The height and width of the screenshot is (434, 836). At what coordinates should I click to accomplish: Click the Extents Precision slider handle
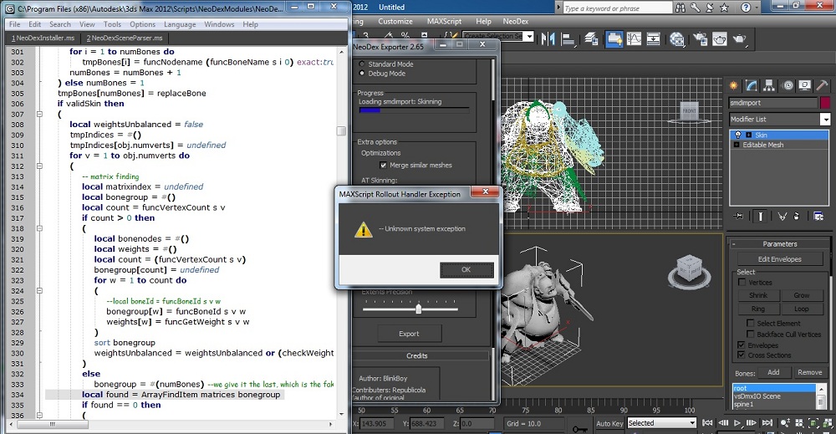[419, 309]
